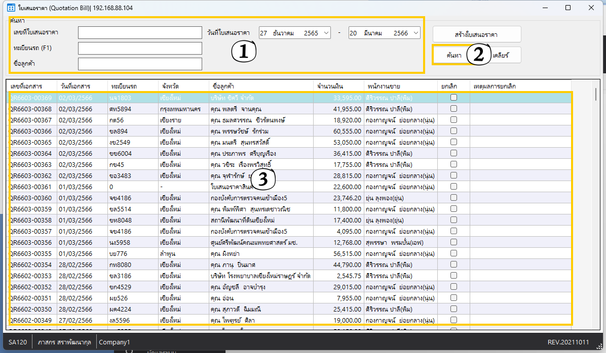Viewport: 606px width, 353px height.
Task: Open the start date picker dropdown
Action: [x=325, y=33]
